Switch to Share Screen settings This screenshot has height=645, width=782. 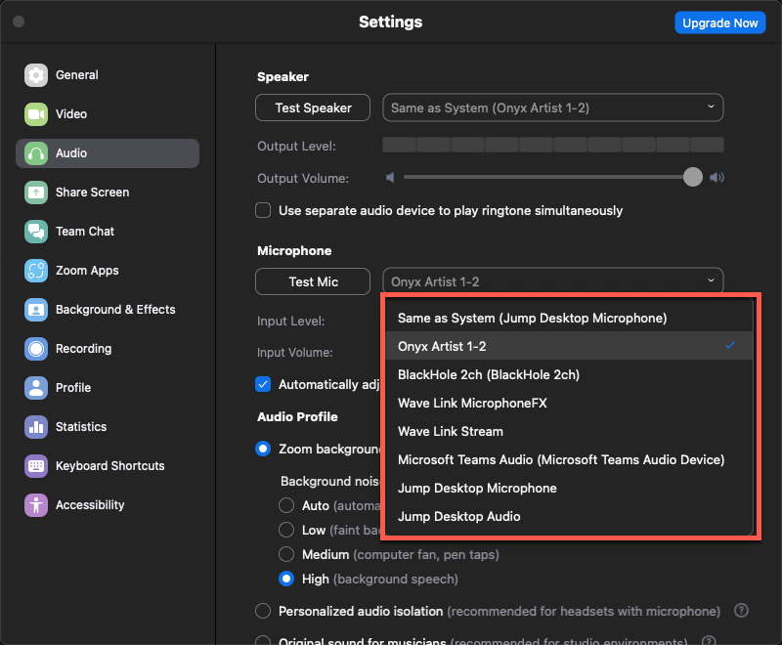108,193
